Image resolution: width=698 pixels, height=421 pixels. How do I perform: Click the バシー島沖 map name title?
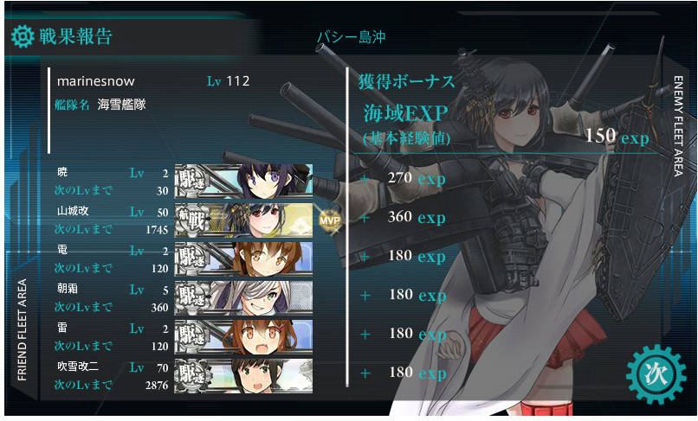[x=352, y=37]
